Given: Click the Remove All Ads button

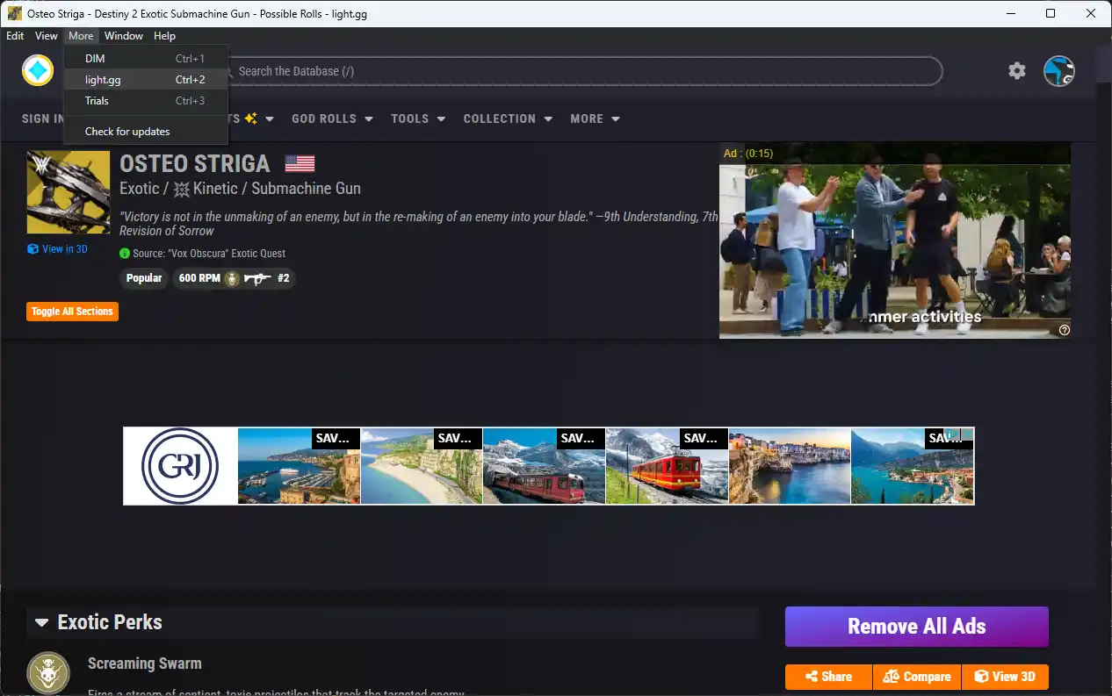Looking at the screenshot, I should pos(917,627).
